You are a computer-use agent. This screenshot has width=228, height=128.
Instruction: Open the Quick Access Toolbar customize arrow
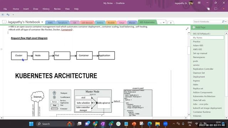[13, 15]
